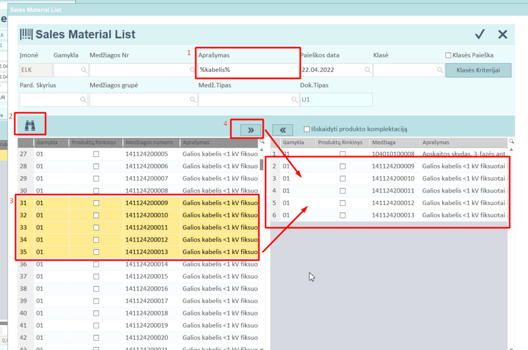Confirm selection with the checkmark icon
The image size is (528, 350).
[x=480, y=34]
